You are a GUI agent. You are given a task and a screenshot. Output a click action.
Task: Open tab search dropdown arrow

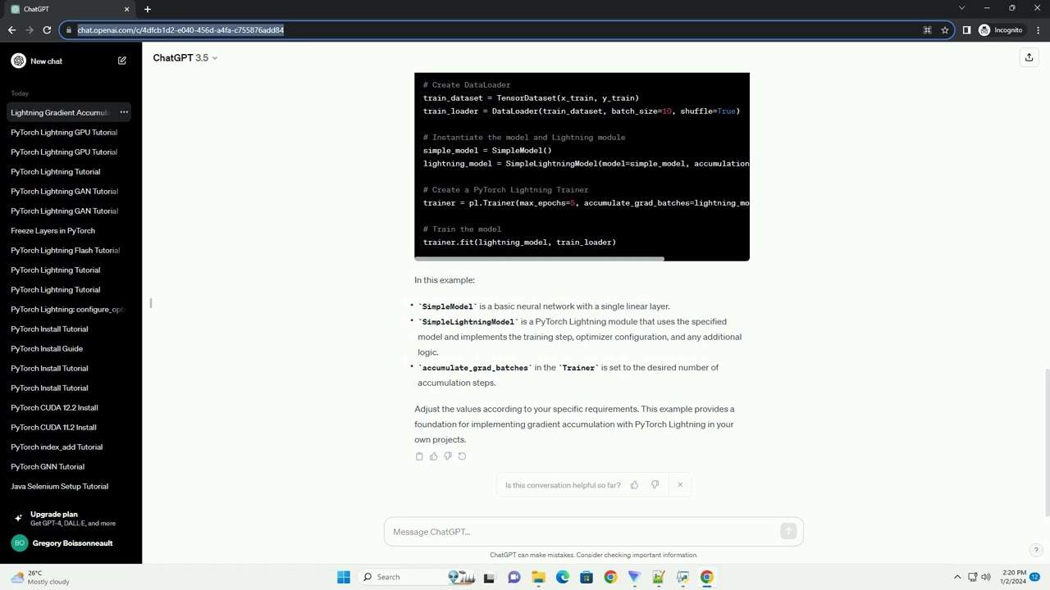[962, 8]
